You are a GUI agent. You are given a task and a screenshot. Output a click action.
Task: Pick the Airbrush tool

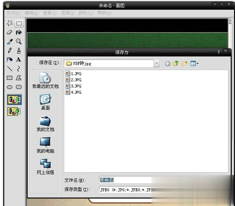tap(10, 60)
